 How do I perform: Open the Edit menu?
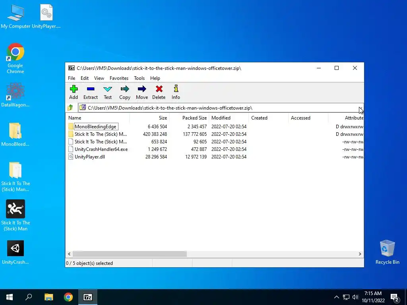point(85,78)
